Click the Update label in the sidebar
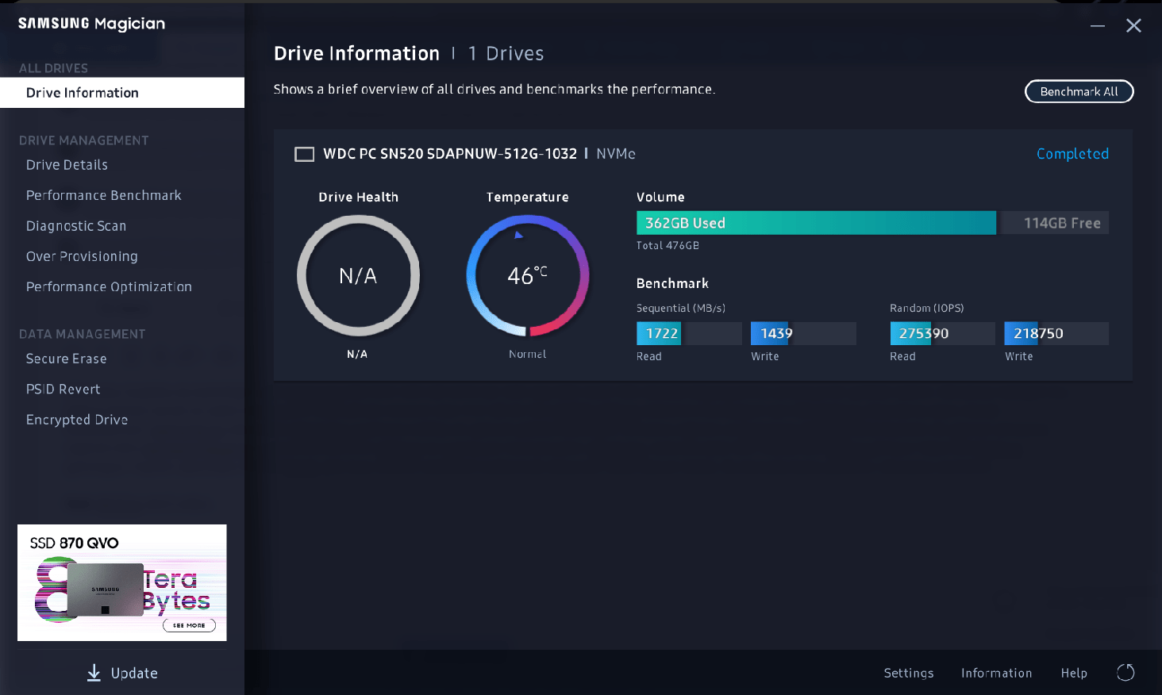The image size is (1162, 695). tap(134, 673)
